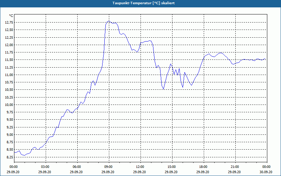Viewport: 281px width, 176px height.
Task: Click the '18:00' time label
Action: click(x=204, y=167)
